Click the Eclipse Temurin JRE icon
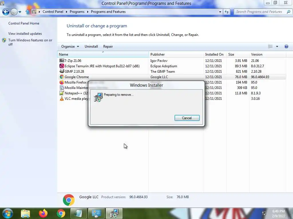 pyautogui.click(x=62, y=66)
